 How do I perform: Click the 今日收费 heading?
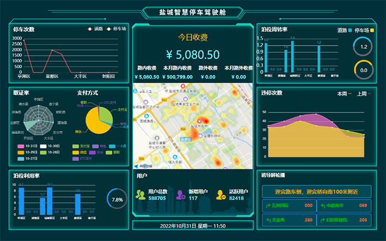tap(192, 37)
